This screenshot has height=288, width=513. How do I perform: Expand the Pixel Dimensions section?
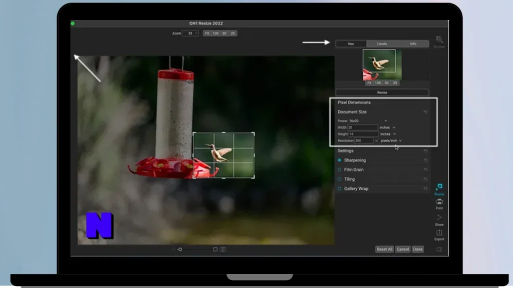tap(354, 102)
